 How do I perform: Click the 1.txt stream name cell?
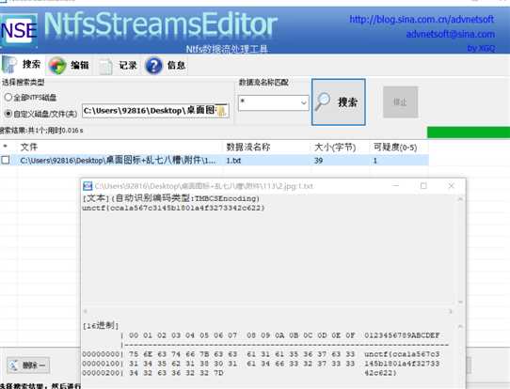[233, 161]
